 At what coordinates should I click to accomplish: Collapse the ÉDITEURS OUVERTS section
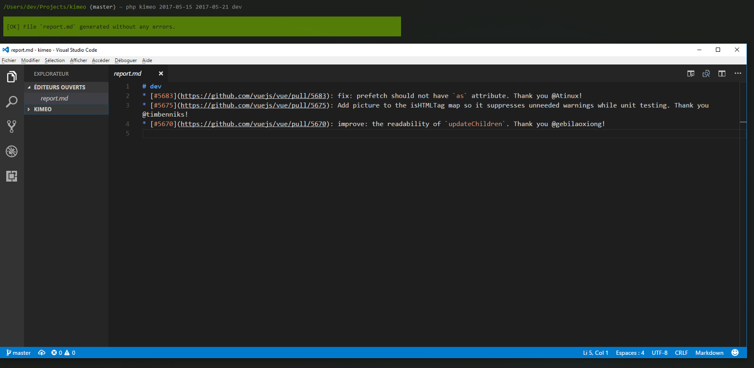point(66,88)
